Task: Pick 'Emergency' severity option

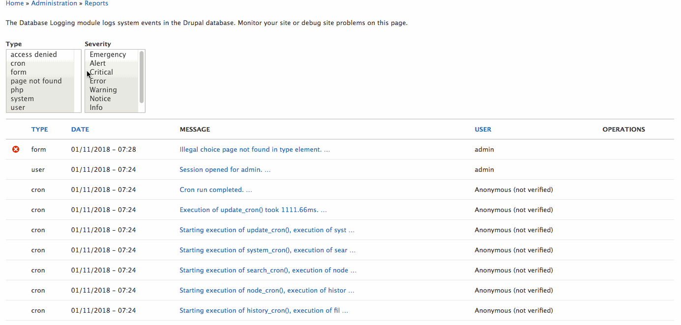Action: [x=108, y=54]
